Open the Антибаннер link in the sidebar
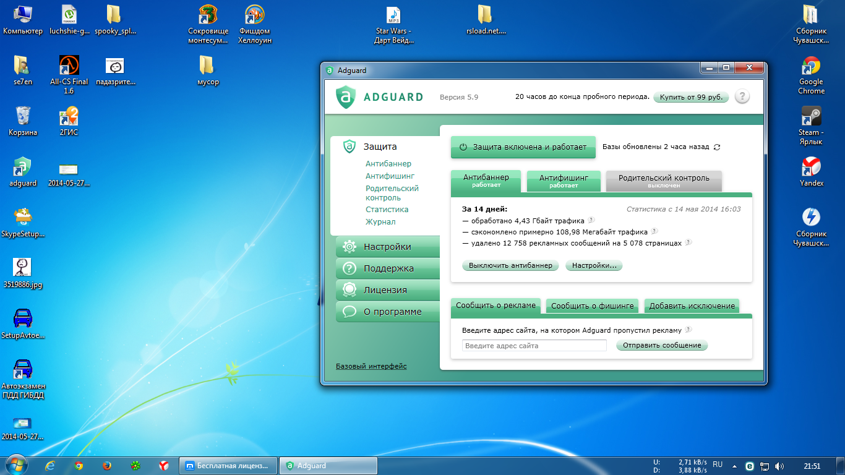This screenshot has width=845, height=475. [388, 164]
